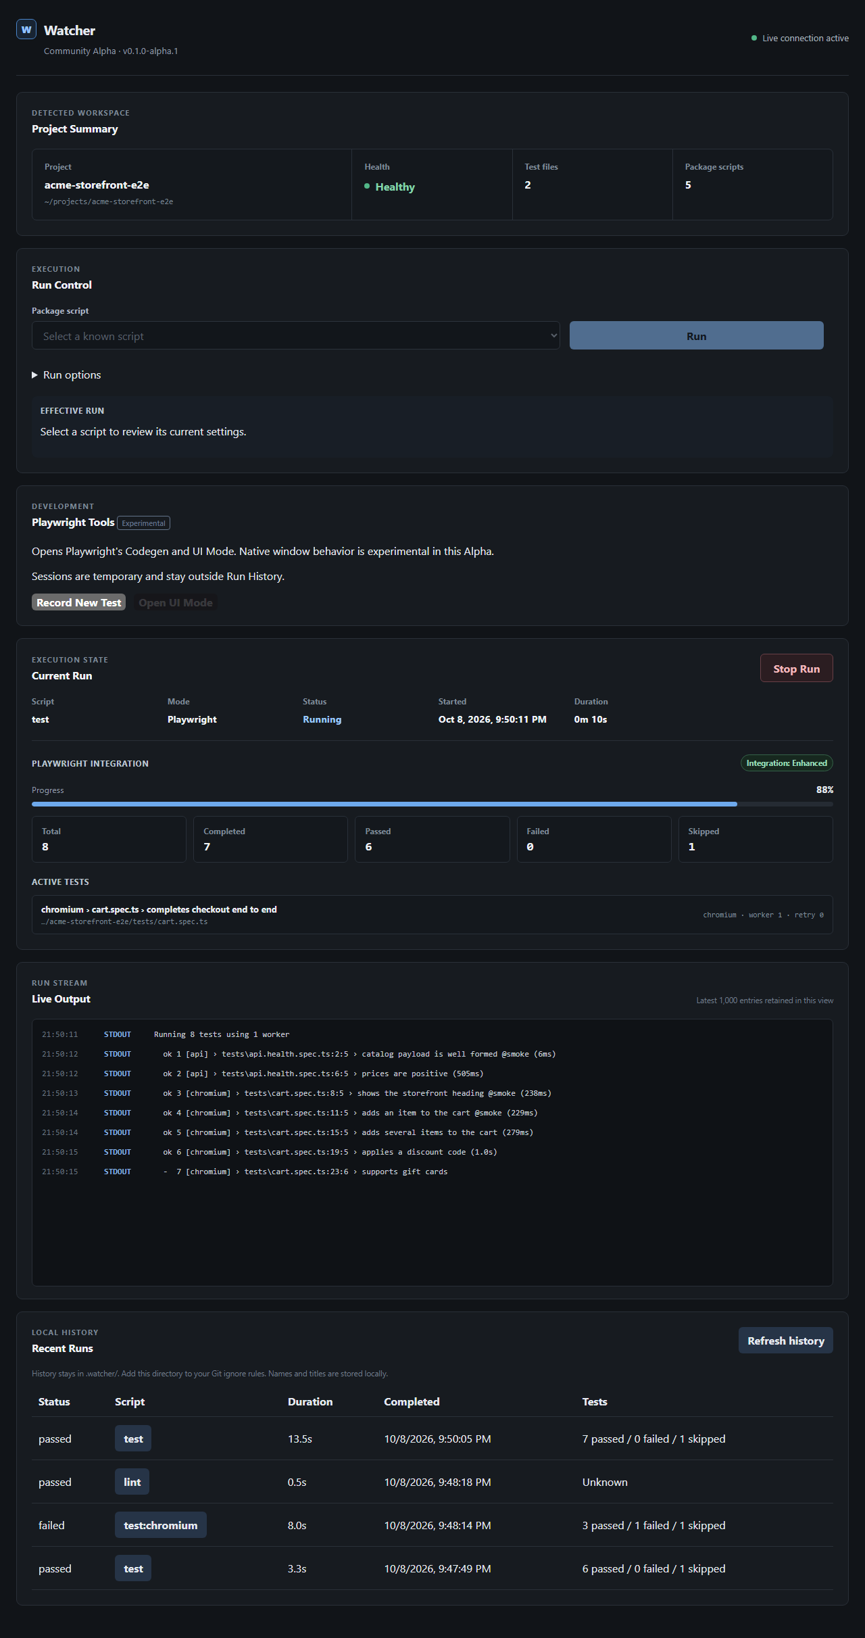Click the lint script chip
The image size is (865, 1638).
click(132, 1482)
